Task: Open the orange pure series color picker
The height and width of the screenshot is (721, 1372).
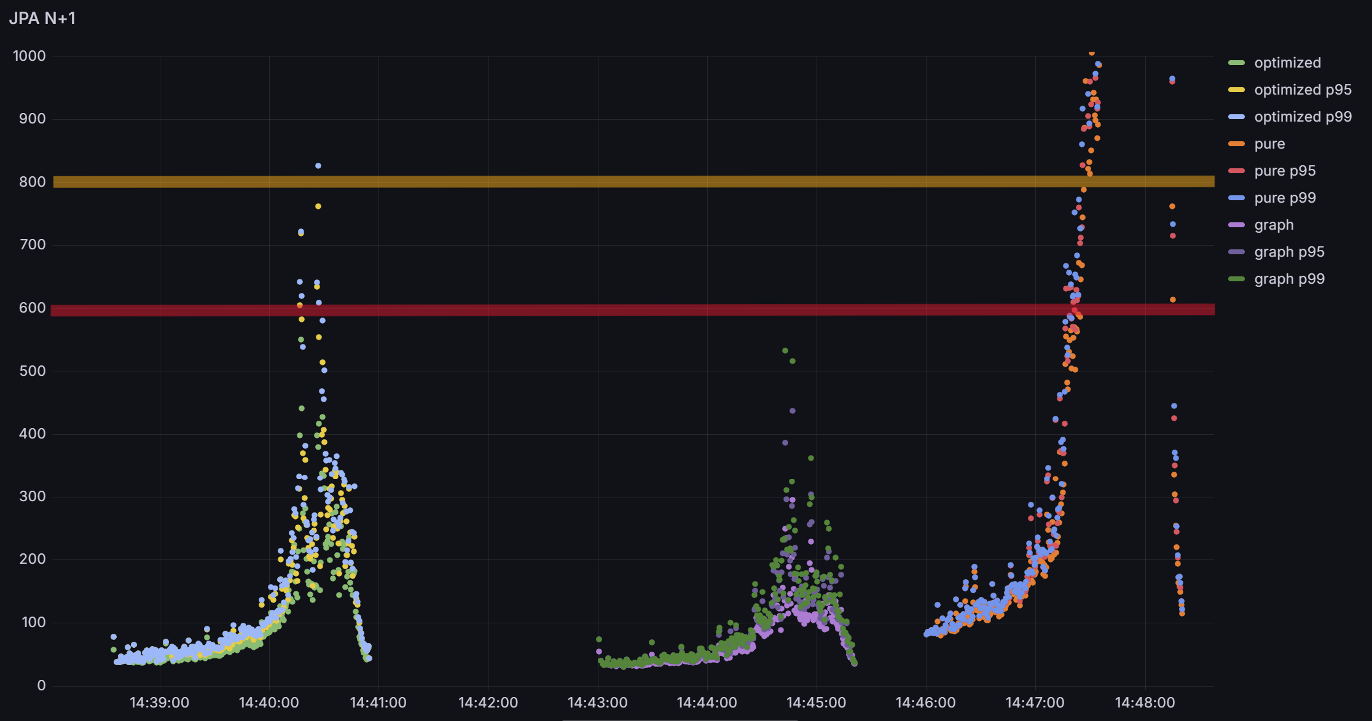Action: click(1236, 144)
